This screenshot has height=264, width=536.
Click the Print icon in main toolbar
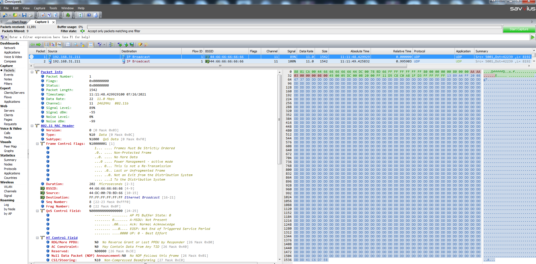coord(30,15)
